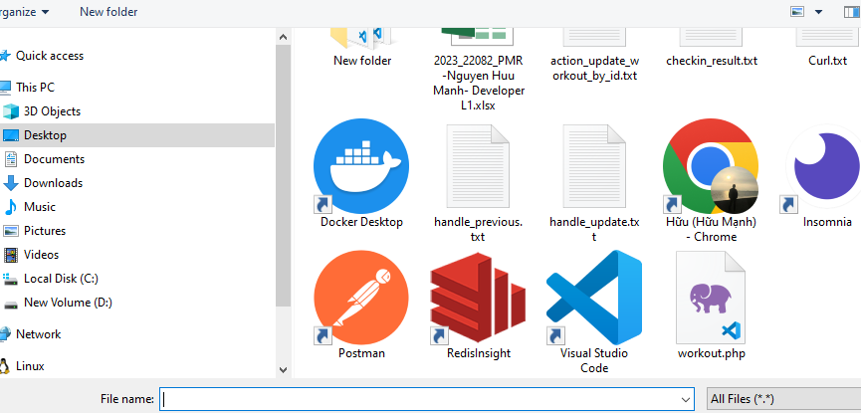Select the Visual Studio Code shortcut
Screen dimensions: 861x413
[x=594, y=298]
